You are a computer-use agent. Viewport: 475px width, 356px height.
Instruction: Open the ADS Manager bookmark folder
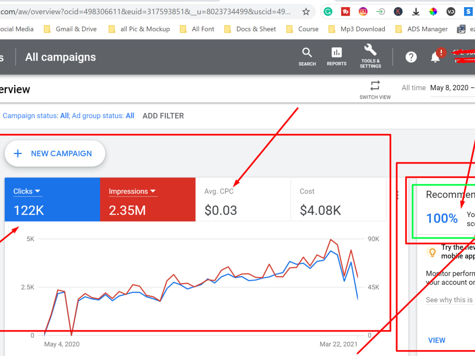[421, 29]
